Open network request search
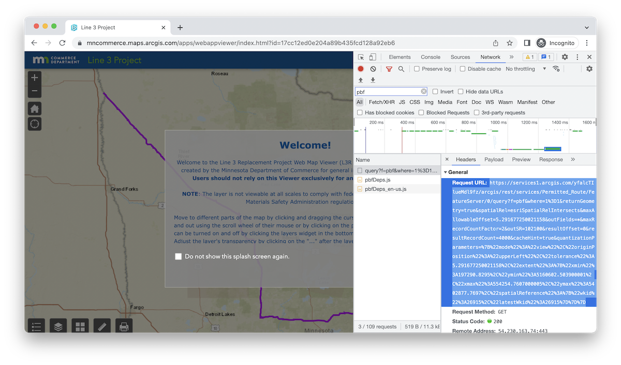Screen dimensions: 621x365 (401, 69)
